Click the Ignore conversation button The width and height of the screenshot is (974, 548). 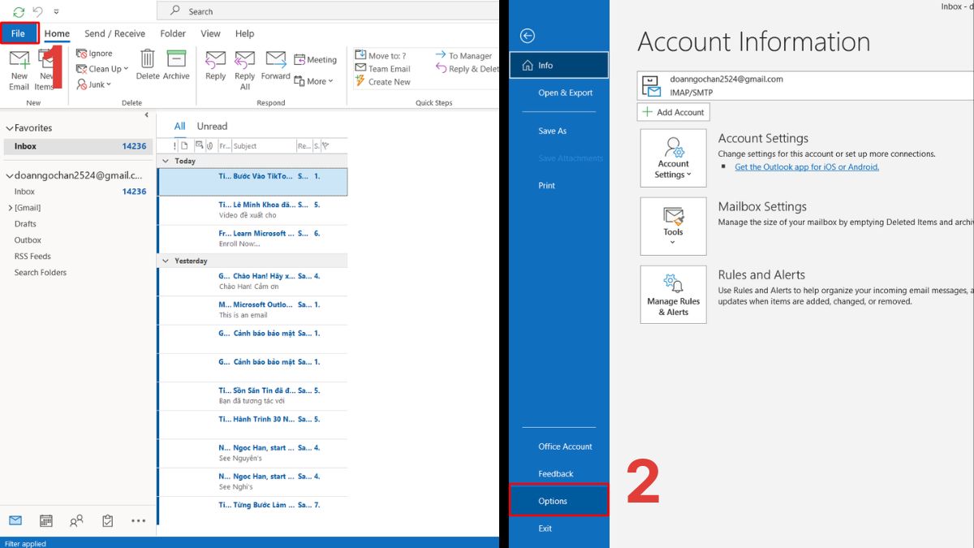point(95,54)
